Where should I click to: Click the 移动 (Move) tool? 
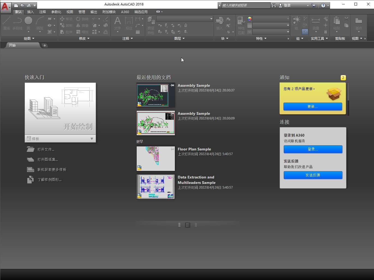[x=66, y=19]
